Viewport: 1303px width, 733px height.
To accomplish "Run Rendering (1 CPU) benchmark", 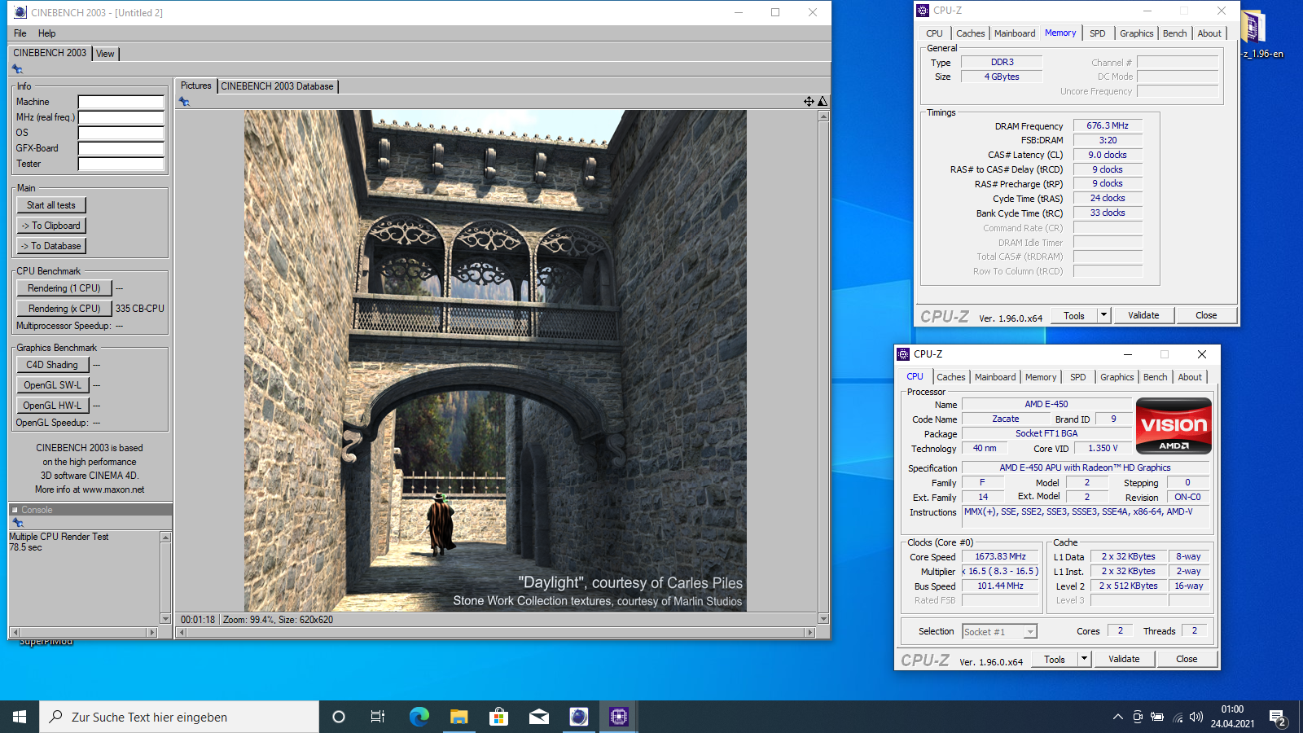I will tap(64, 288).
